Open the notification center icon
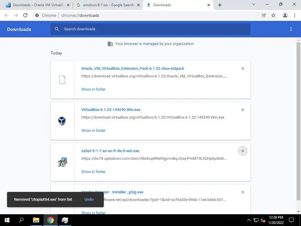 [x=291, y=220]
